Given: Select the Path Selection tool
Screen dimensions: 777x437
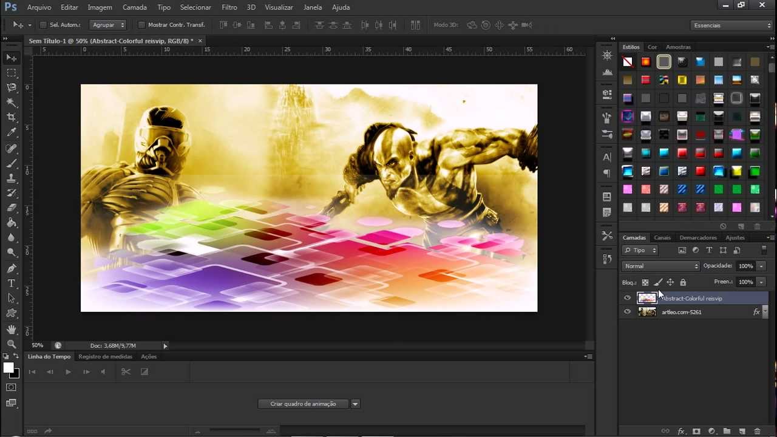Looking at the screenshot, I should coord(12,298).
